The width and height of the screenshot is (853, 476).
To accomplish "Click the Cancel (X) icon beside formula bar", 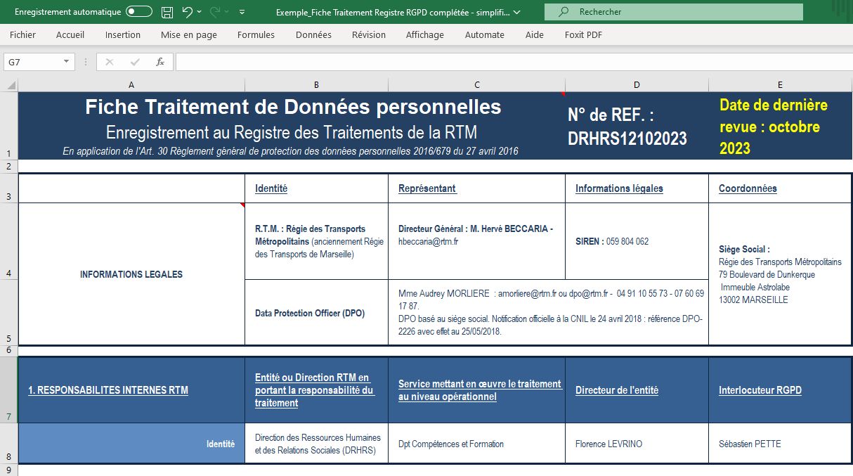I will point(109,62).
